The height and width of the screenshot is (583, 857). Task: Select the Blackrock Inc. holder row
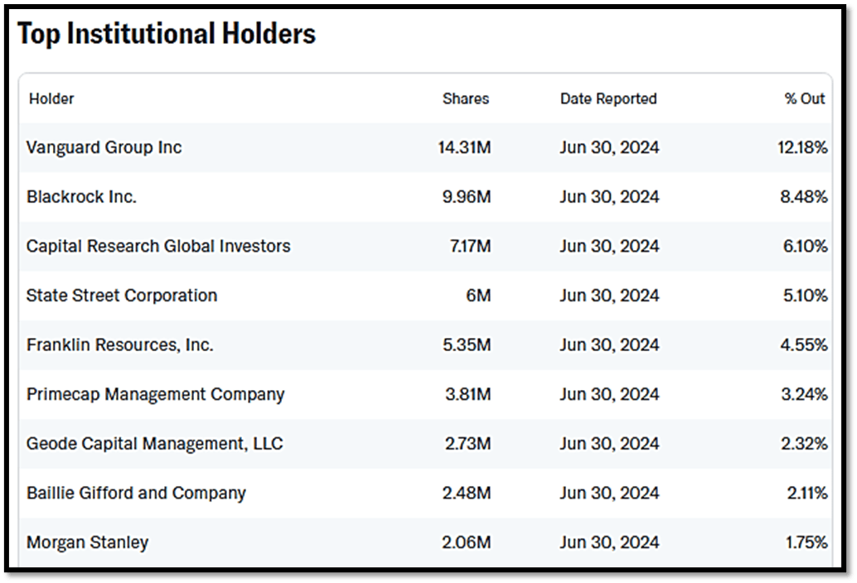[81, 197]
